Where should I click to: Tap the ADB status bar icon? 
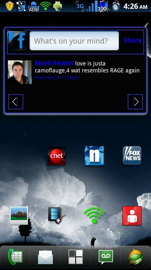click(x=34, y=7)
